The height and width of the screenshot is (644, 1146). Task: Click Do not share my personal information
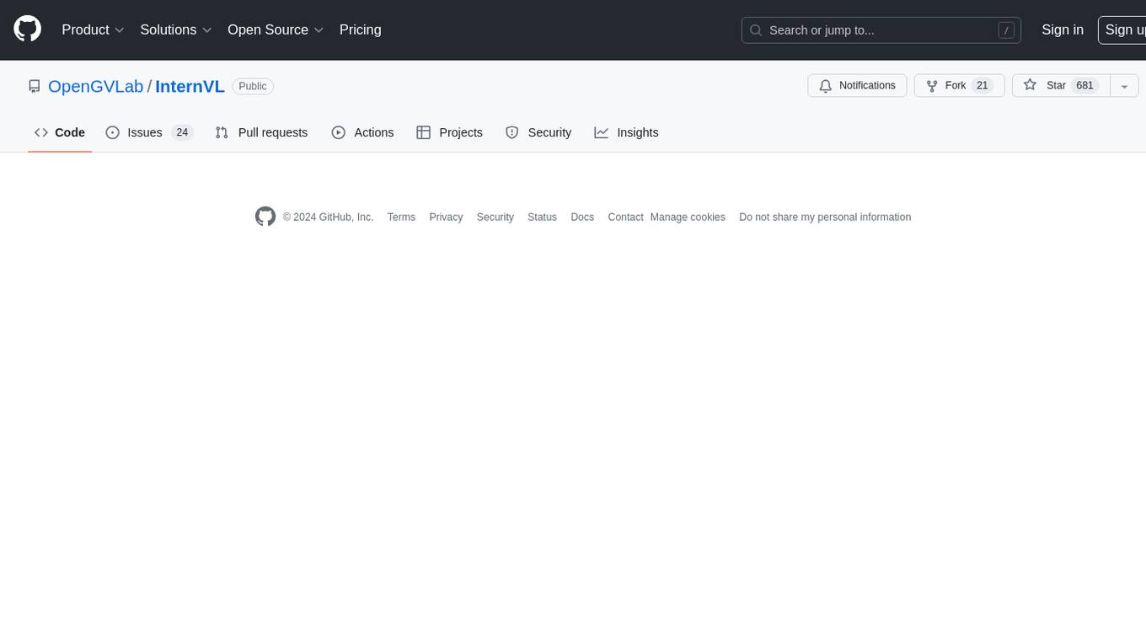coord(825,217)
